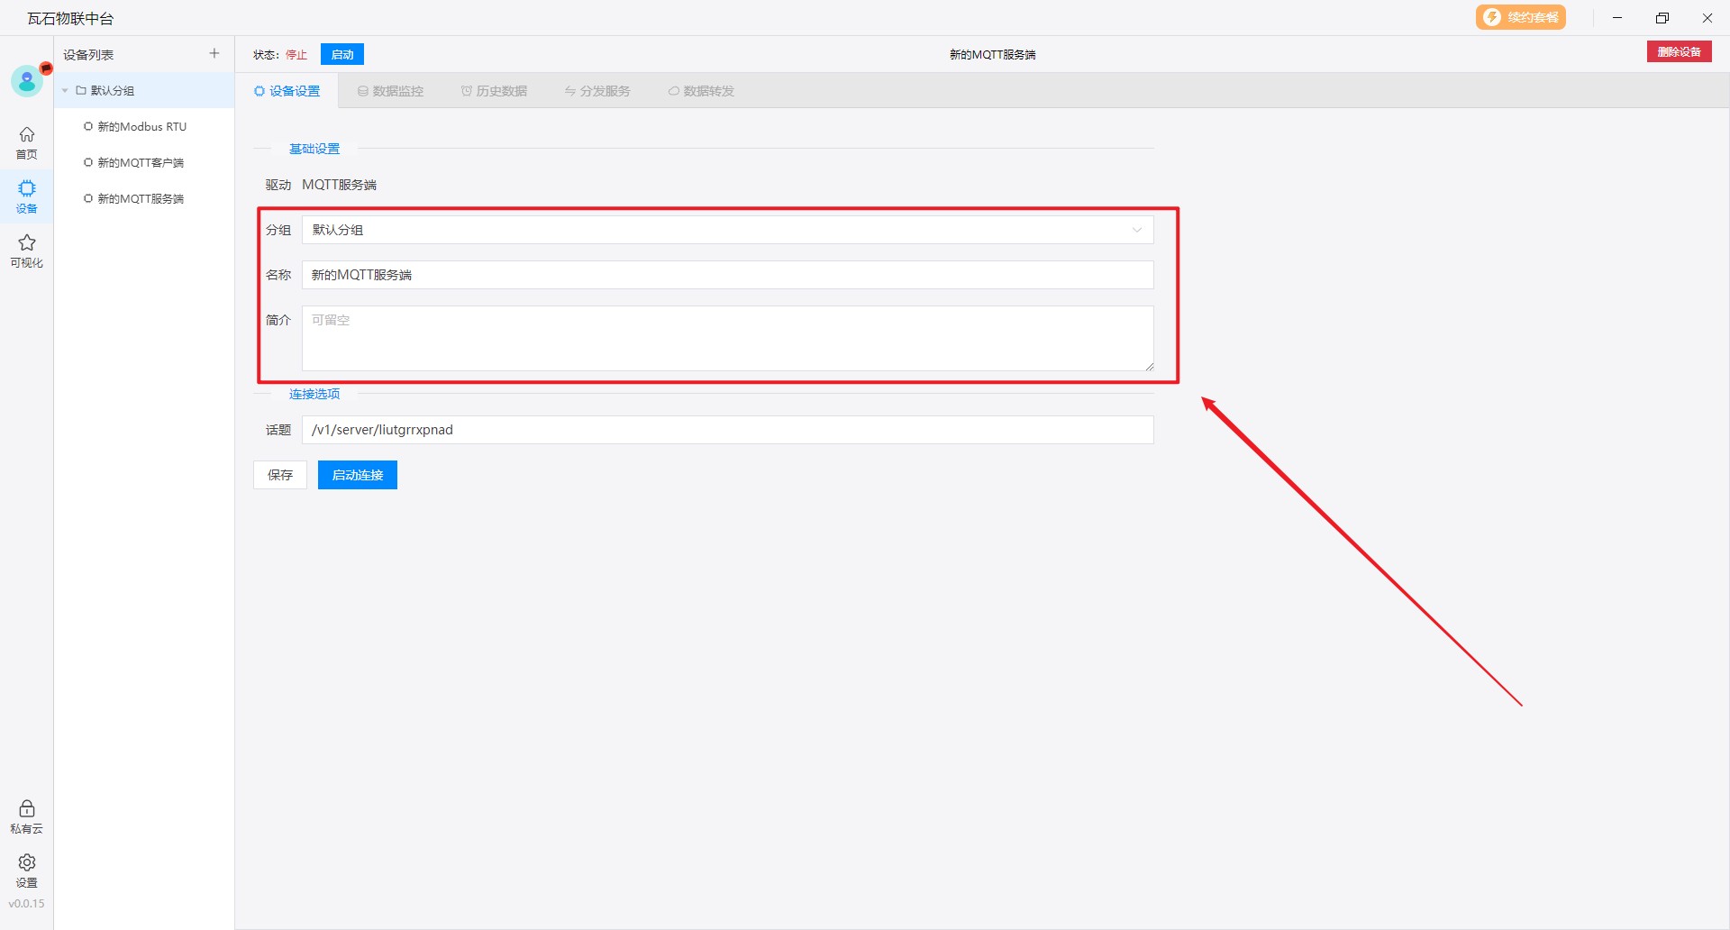Open the 分发服务 tab
This screenshot has height=930, width=1730.
[597, 91]
